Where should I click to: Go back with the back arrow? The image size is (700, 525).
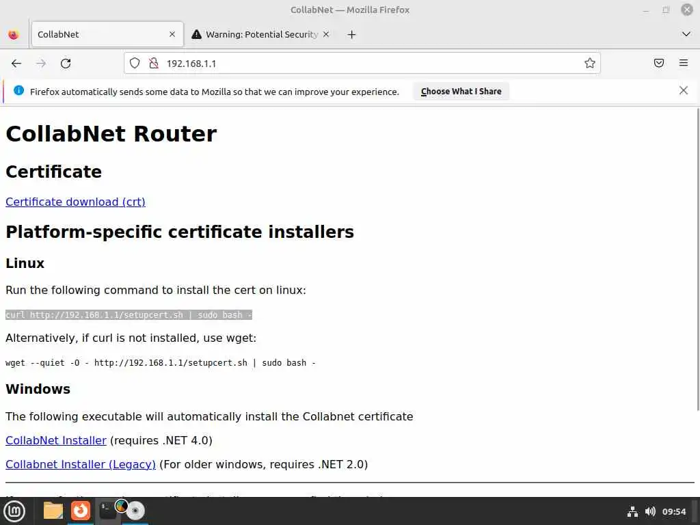click(16, 64)
